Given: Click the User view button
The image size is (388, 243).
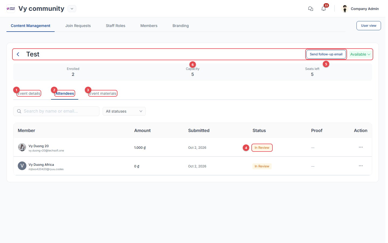Looking at the screenshot, I should 369,26.
